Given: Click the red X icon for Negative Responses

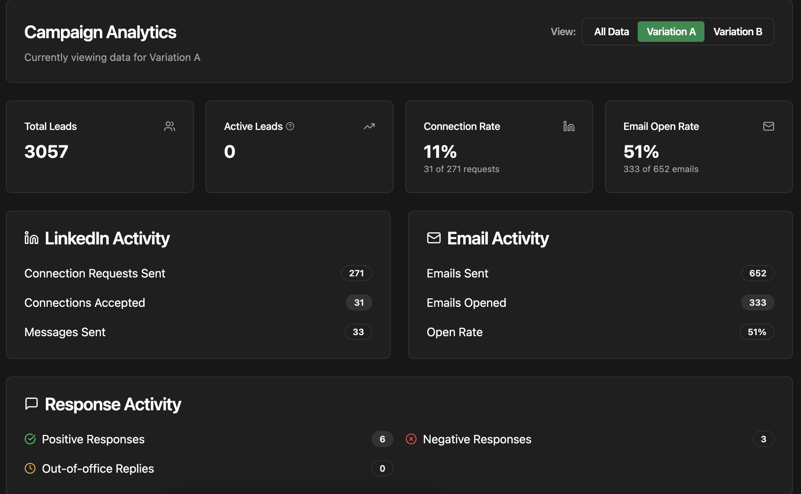Looking at the screenshot, I should tap(411, 439).
